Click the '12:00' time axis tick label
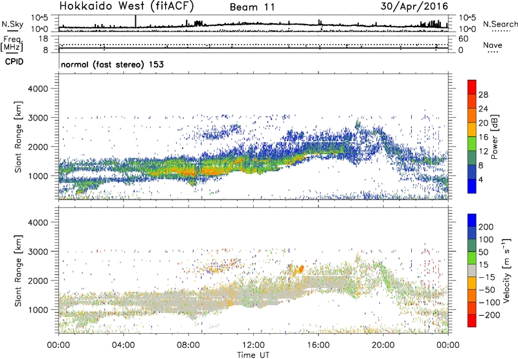The image size is (518, 359). coord(253,345)
